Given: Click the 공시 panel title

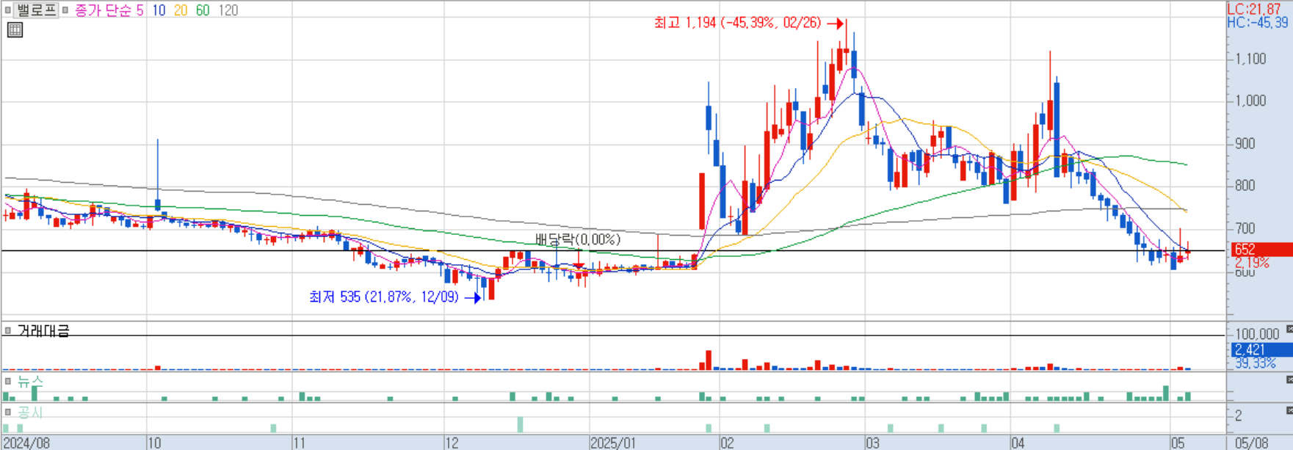Looking at the screenshot, I should coord(30,412).
